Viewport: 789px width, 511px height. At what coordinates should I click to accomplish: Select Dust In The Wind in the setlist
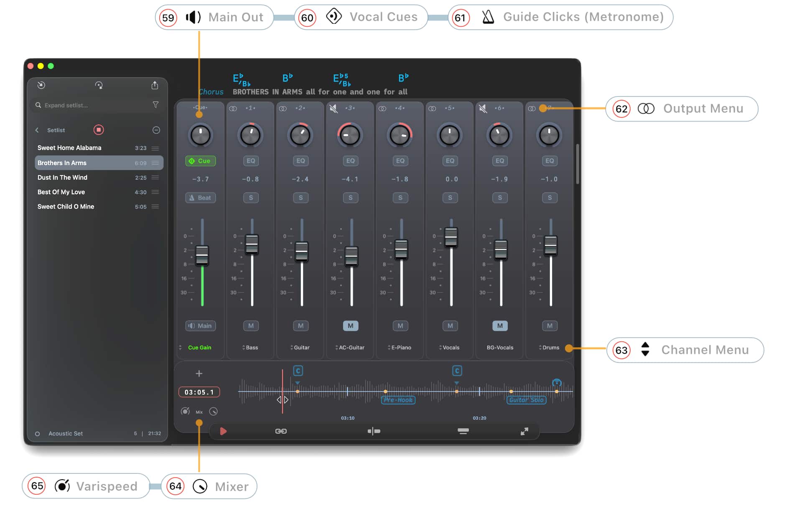click(99, 178)
